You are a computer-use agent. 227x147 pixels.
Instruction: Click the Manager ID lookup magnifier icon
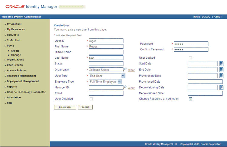(125, 87)
